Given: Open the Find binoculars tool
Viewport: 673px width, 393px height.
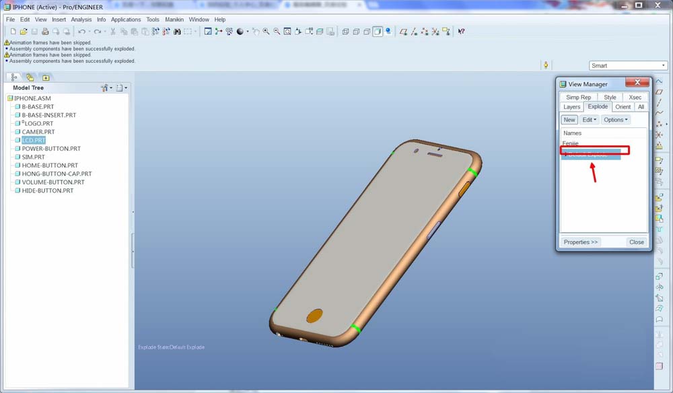Looking at the screenshot, I should [x=177, y=32].
